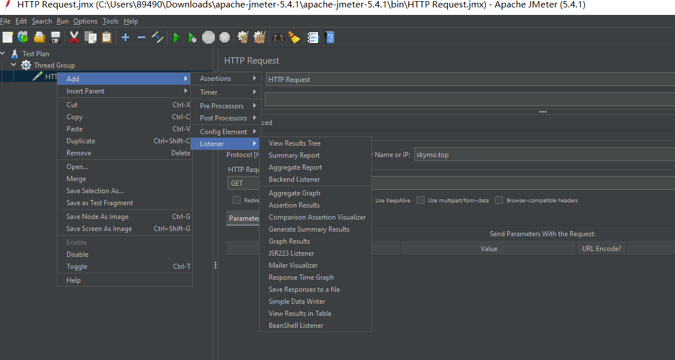Click the blue Help question mark icon

[329, 37]
